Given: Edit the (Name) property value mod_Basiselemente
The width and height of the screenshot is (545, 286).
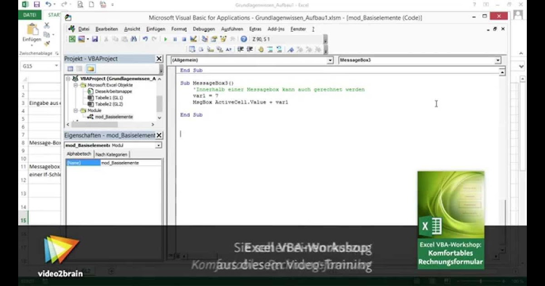Looking at the screenshot, I should (131, 163).
